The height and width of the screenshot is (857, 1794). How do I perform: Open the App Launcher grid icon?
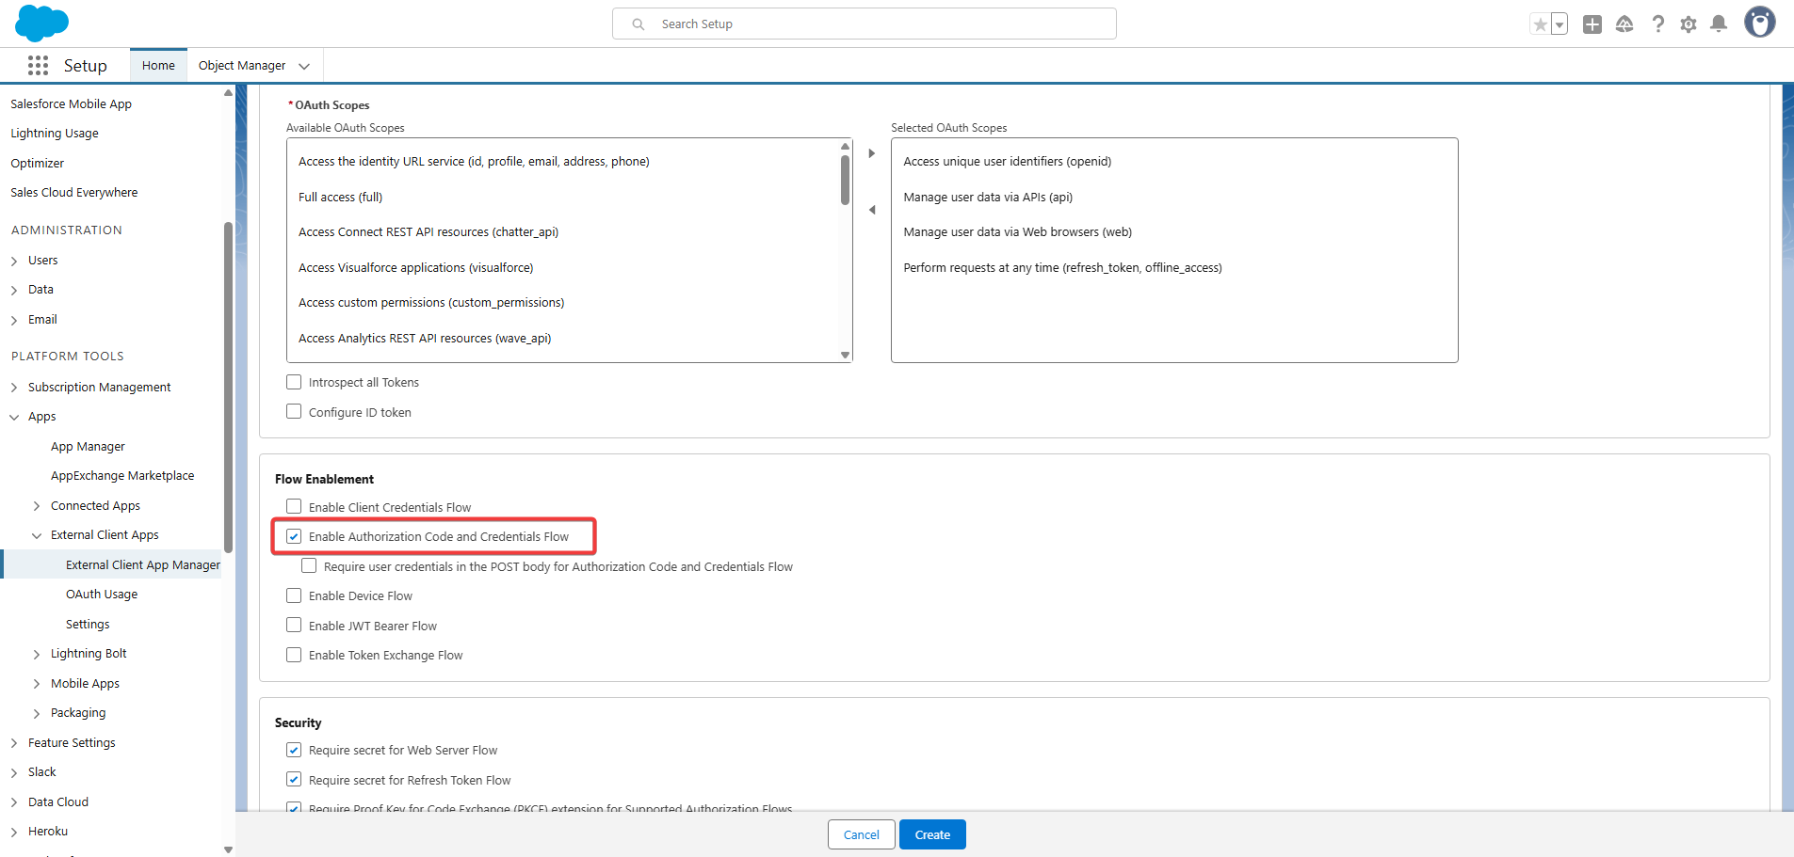coord(38,65)
